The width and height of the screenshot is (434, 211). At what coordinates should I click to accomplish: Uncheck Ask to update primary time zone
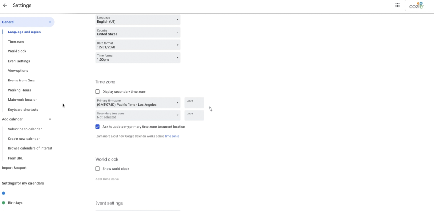tap(97, 127)
